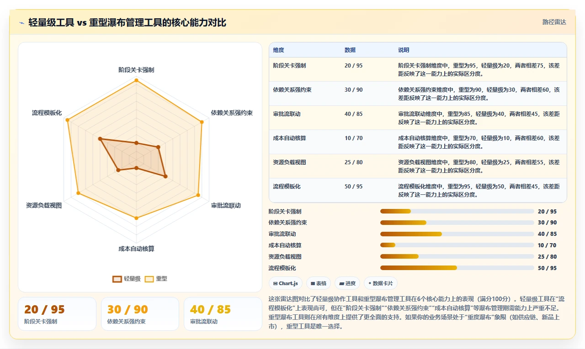
Task: Open the 20 / 95 data card
Action: click(57, 314)
